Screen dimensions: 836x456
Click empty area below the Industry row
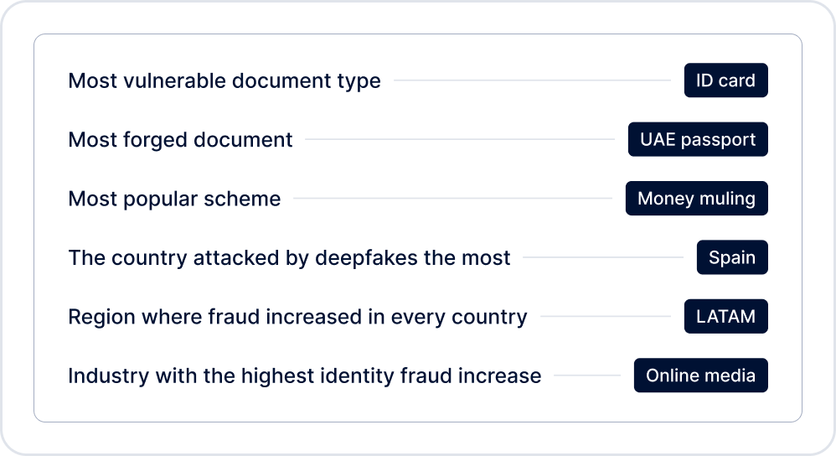coord(417,407)
